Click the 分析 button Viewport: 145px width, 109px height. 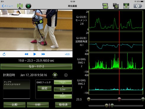coord(38,105)
